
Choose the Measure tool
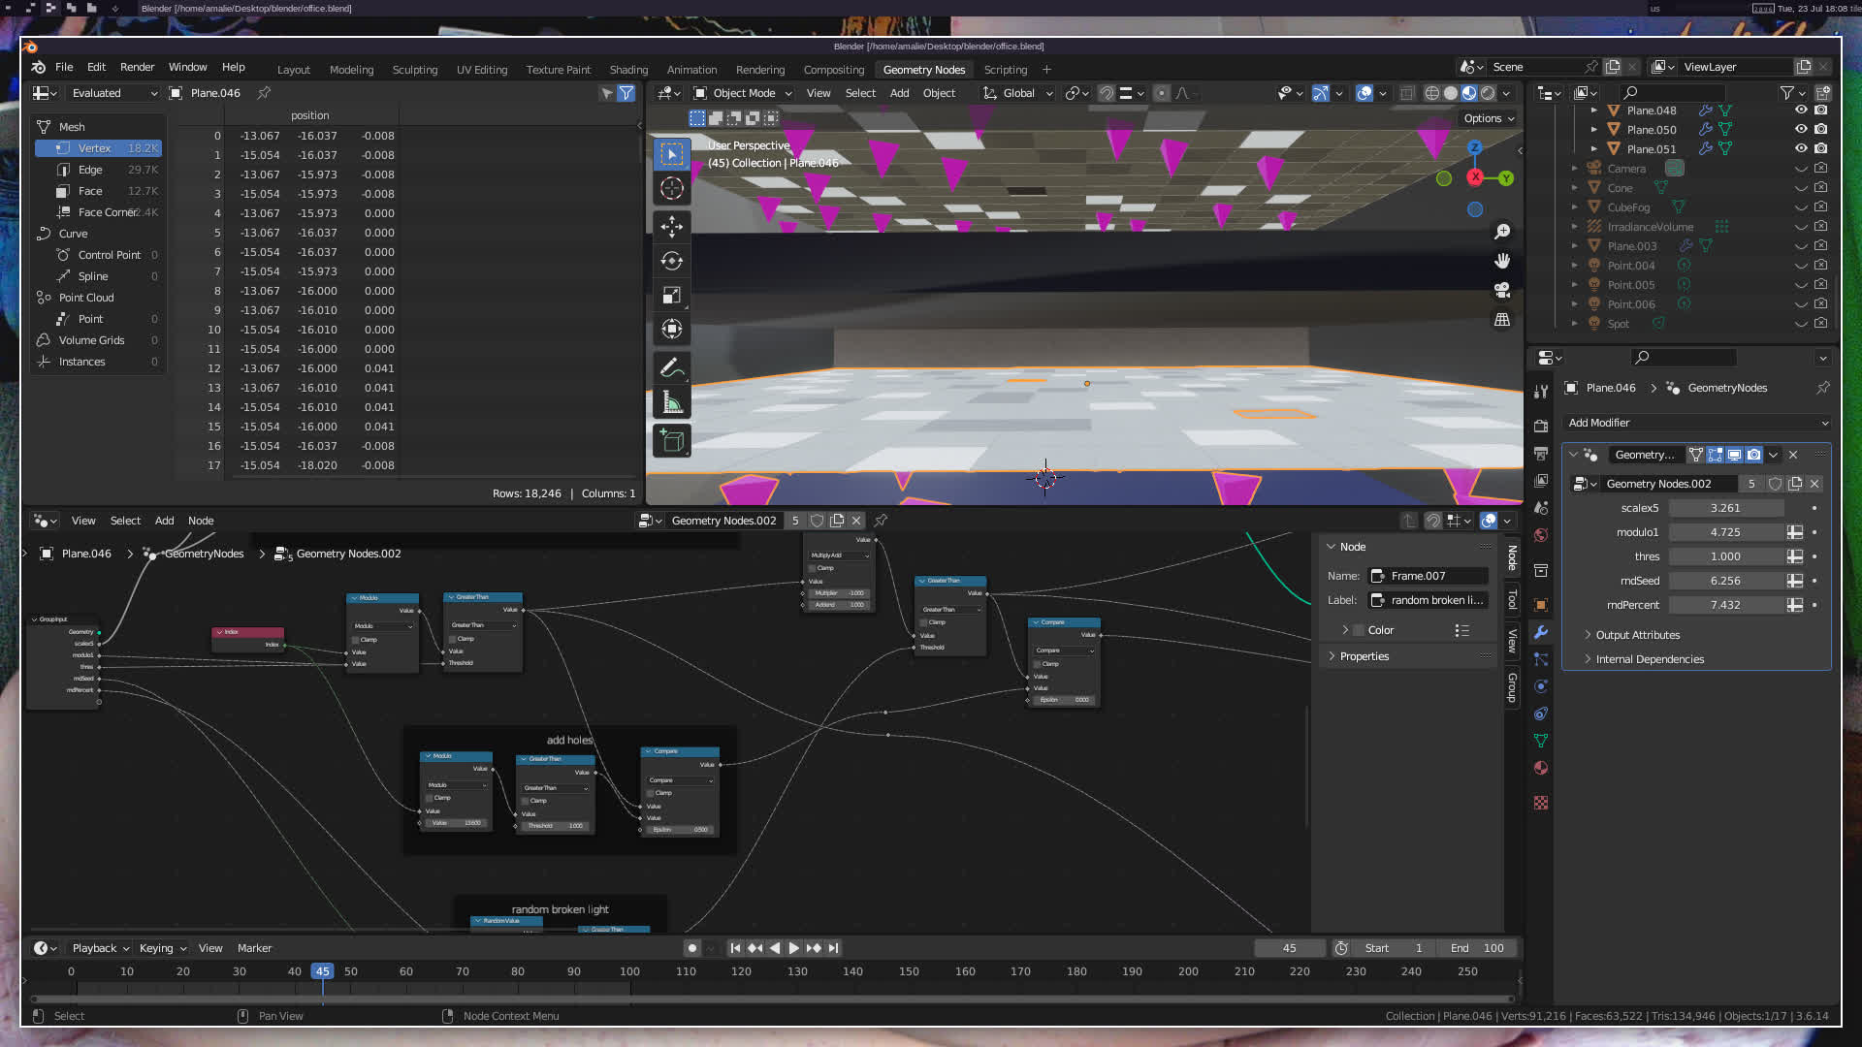[671, 402]
